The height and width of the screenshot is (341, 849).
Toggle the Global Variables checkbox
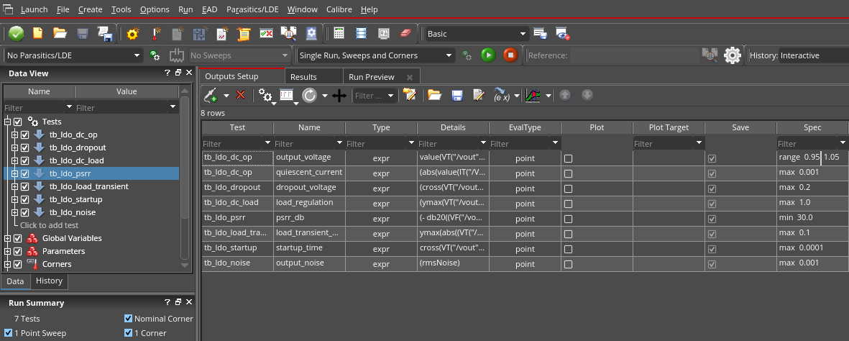click(17, 239)
